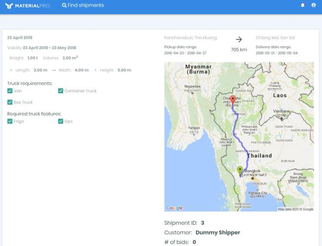Toggle the Frigo checkbox

(10, 121)
